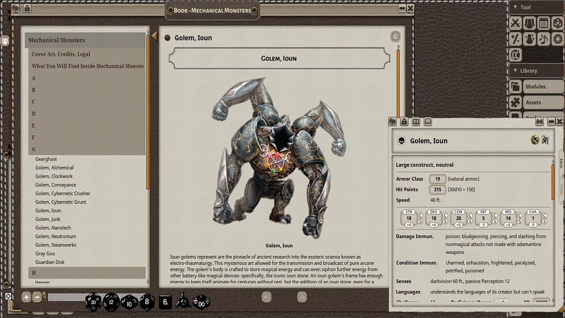Open the Calendar tool icon
The image size is (565, 318).
pyautogui.click(x=543, y=23)
